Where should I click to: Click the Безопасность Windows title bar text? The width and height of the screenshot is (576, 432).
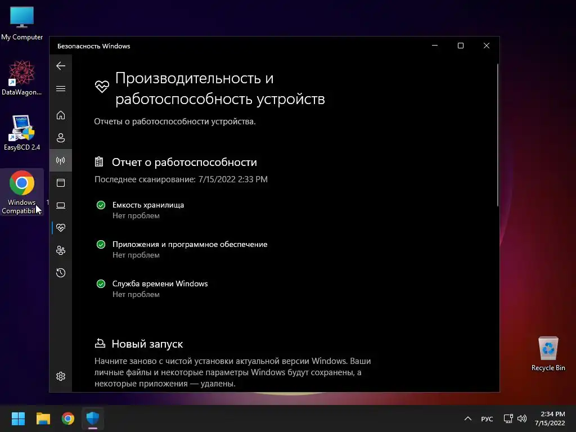coord(94,46)
